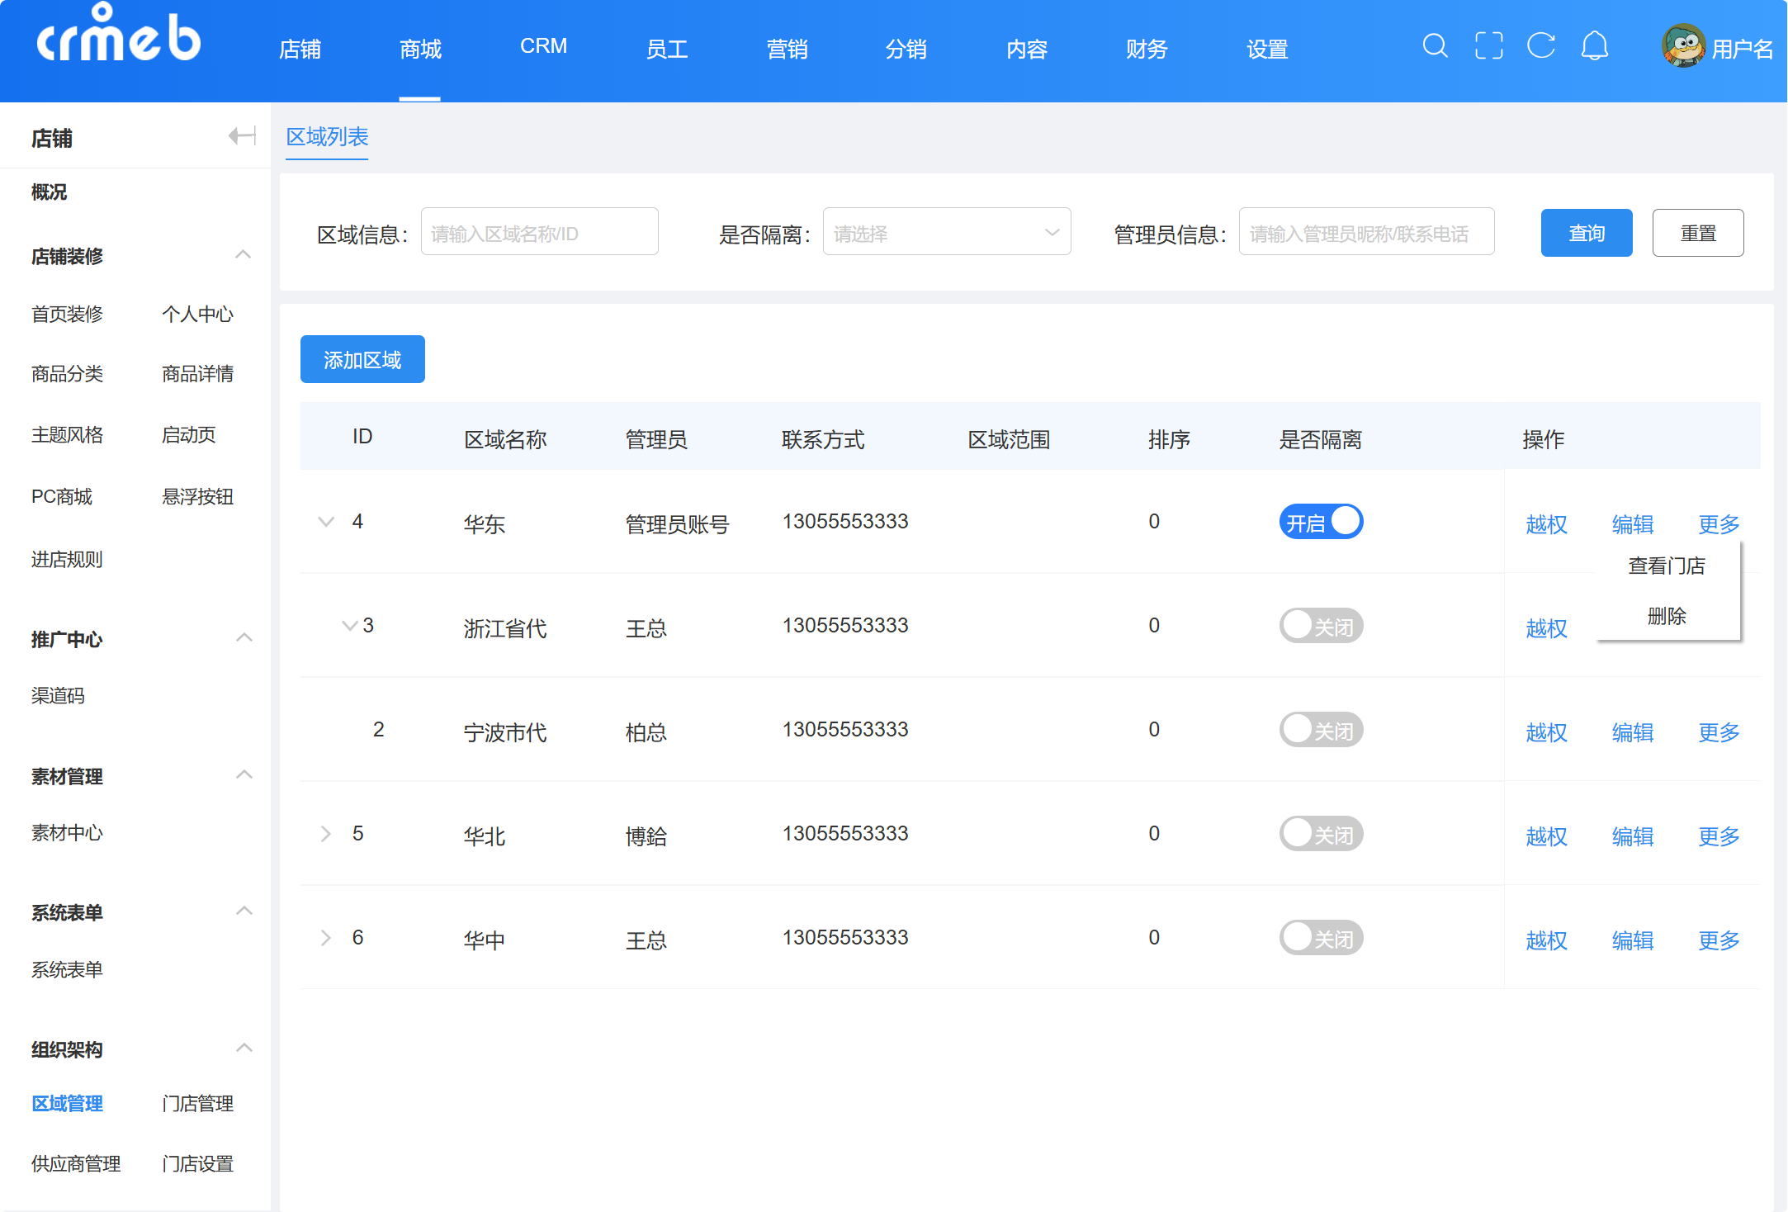Viewport: 1788px width, 1212px height.
Task: Open notifications bell icon
Action: tap(1595, 46)
